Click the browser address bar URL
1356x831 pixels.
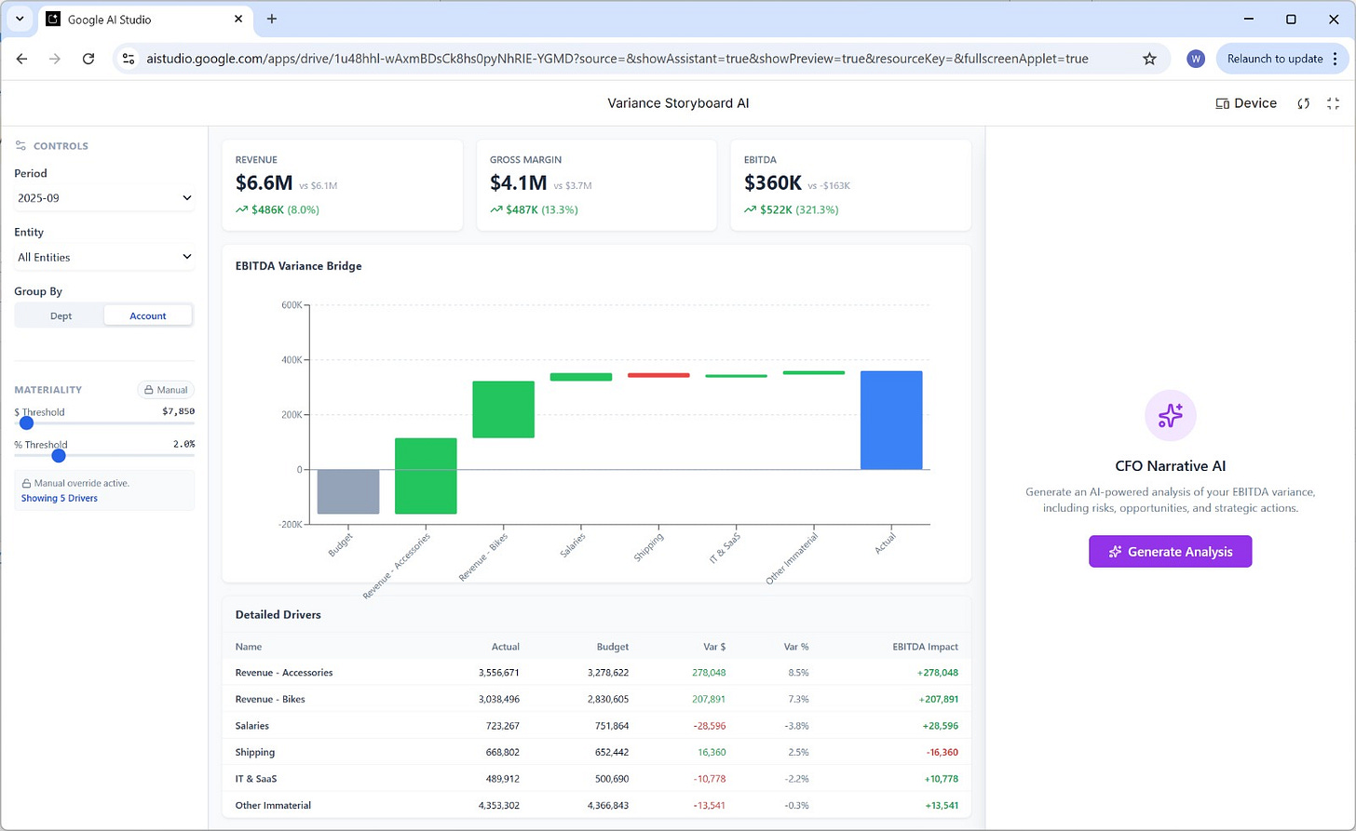(617, 59)
